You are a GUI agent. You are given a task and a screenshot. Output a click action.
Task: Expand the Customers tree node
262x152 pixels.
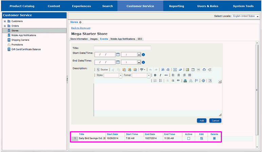pos(5,21)
